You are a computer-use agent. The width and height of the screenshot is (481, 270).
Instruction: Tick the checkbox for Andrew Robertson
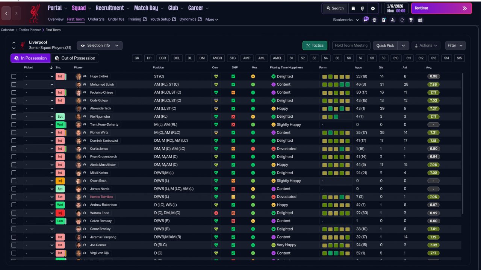pyautogui.click(x=14, y=205)
